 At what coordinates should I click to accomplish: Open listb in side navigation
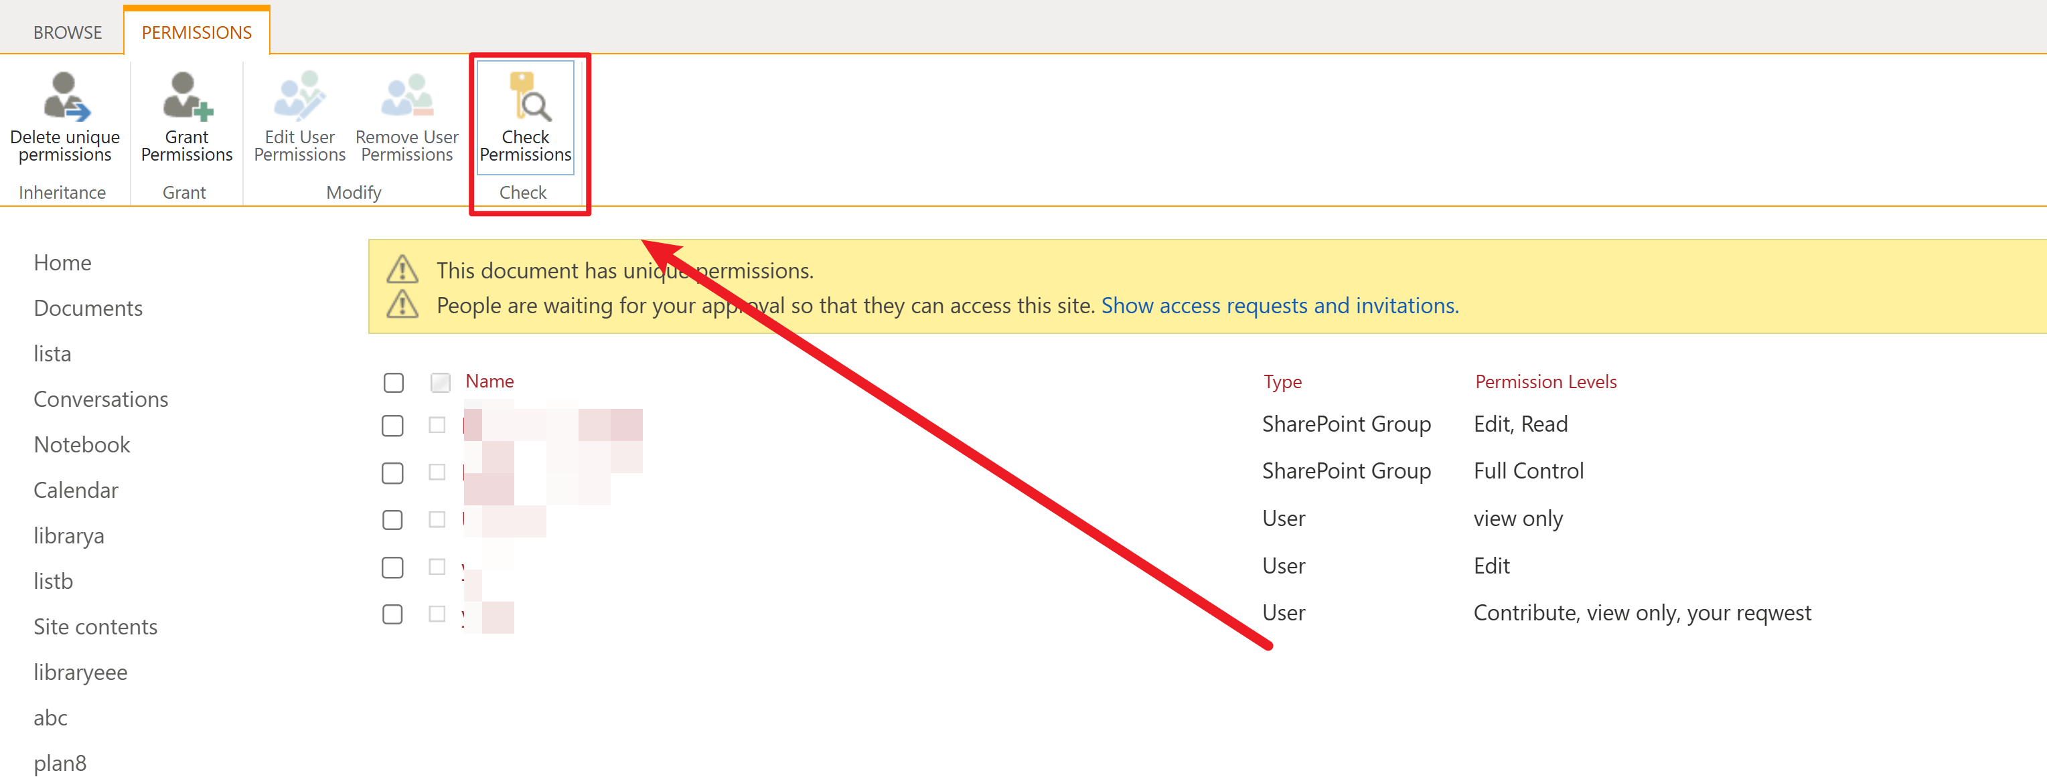point(54,582)
